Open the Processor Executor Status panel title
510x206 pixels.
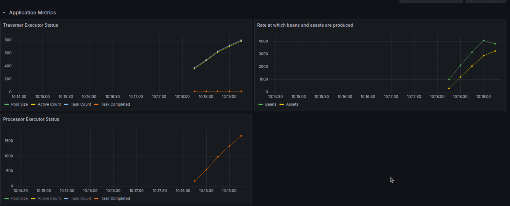tap(31, 119)
